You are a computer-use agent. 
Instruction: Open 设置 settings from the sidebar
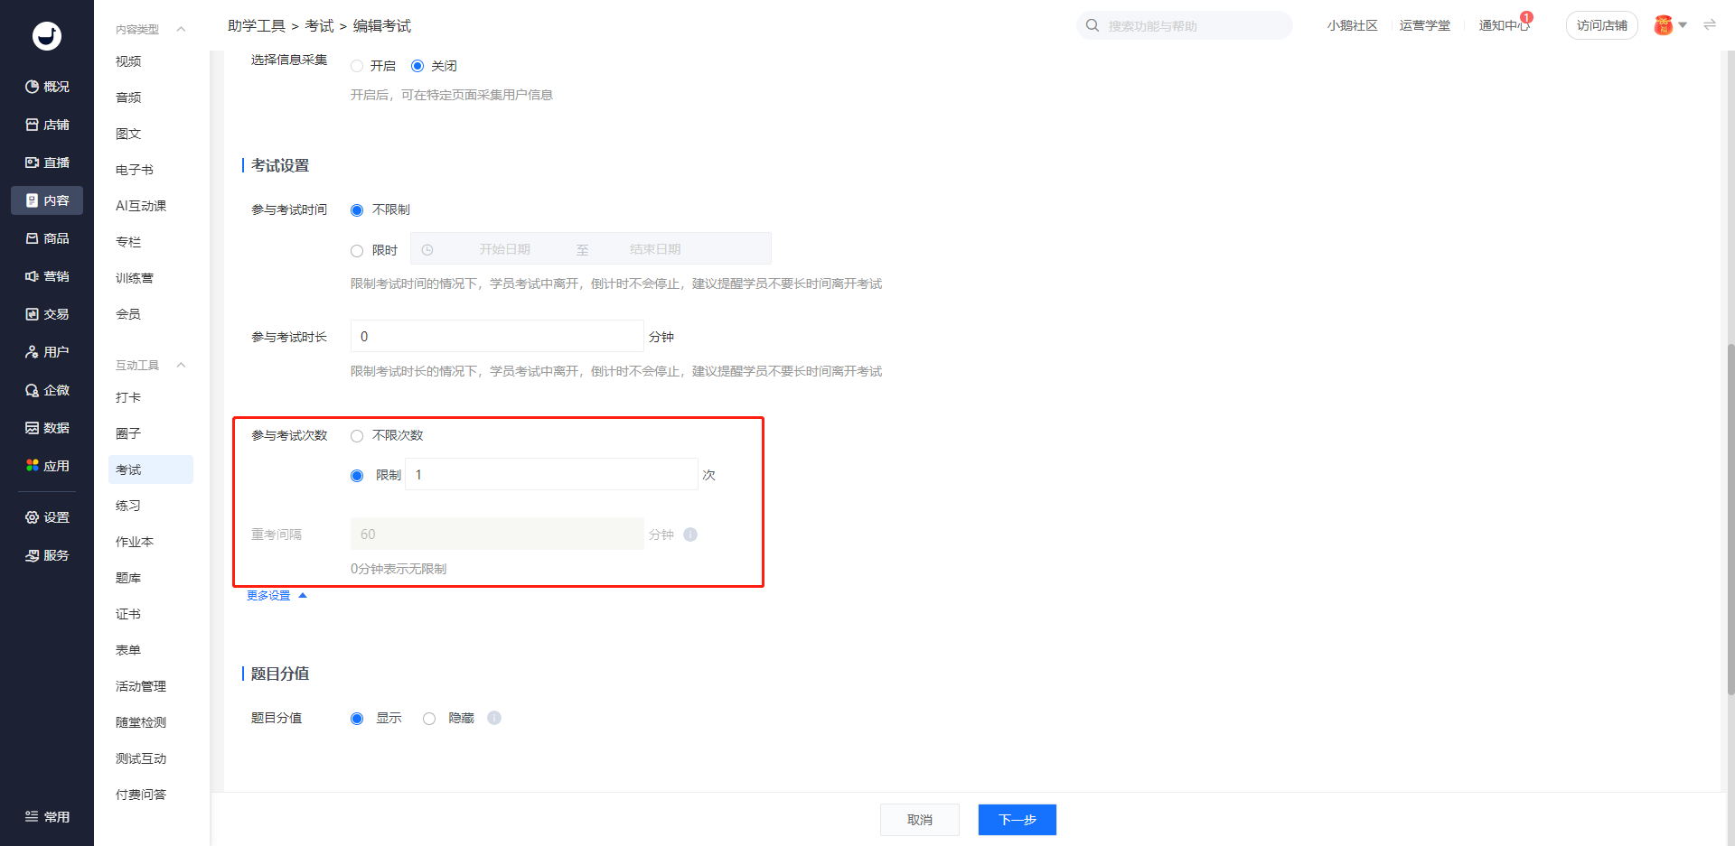(x=47, y=517)
